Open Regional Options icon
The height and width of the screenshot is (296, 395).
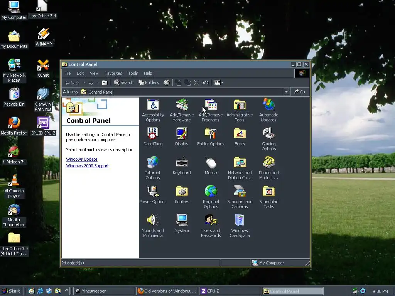tap(211, 197)
